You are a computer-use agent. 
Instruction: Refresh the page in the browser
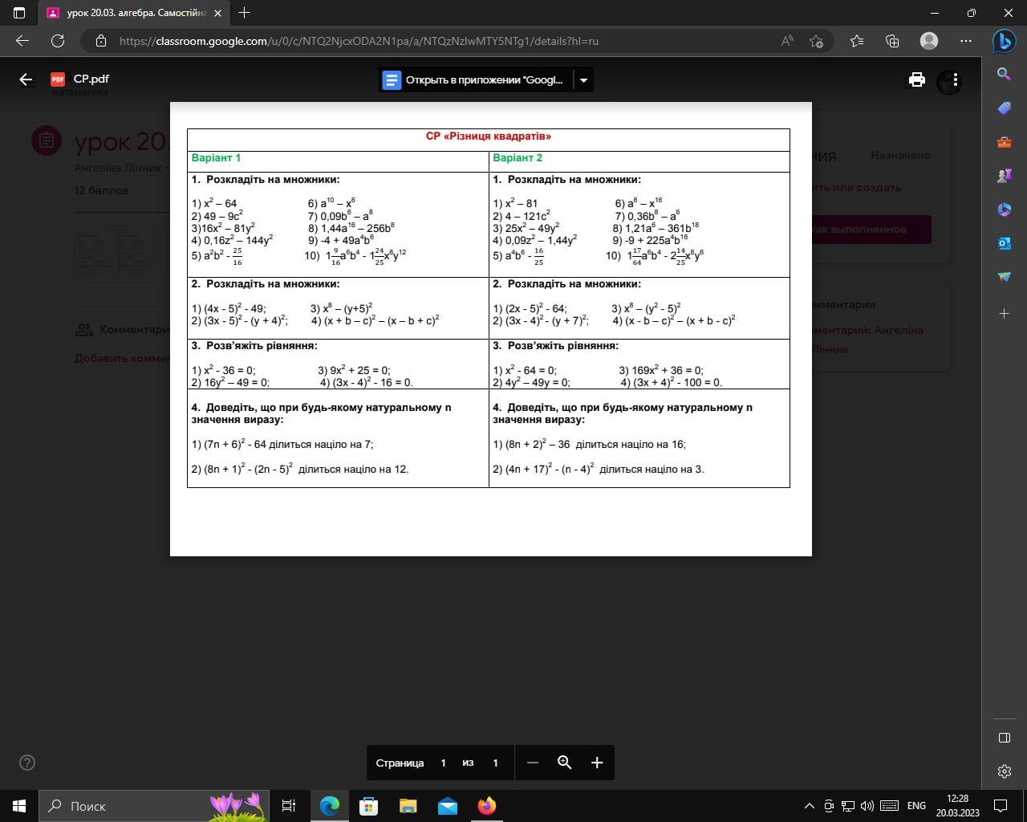58,41
